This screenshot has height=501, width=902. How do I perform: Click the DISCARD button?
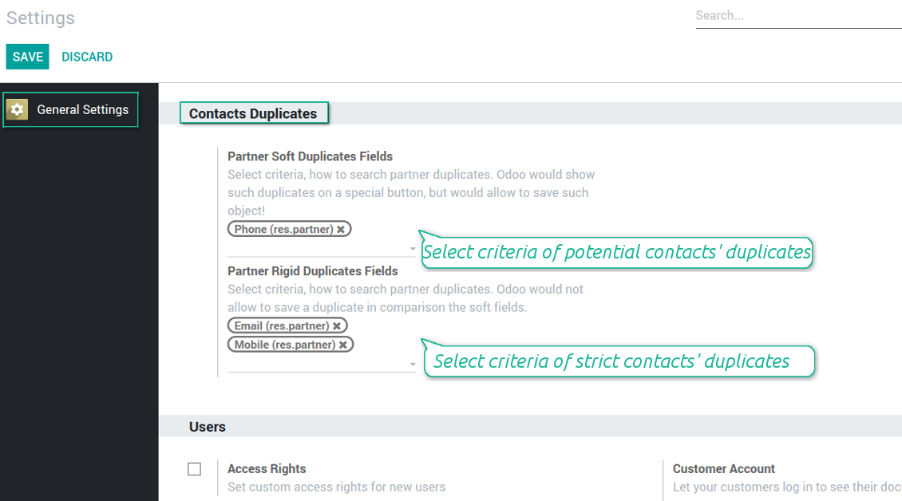coord(87,57)
